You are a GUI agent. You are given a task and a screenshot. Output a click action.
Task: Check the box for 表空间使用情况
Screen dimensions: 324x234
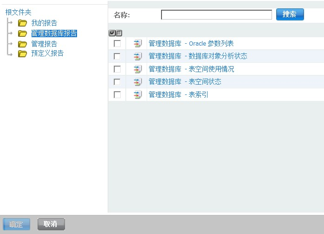click(117, 69)
